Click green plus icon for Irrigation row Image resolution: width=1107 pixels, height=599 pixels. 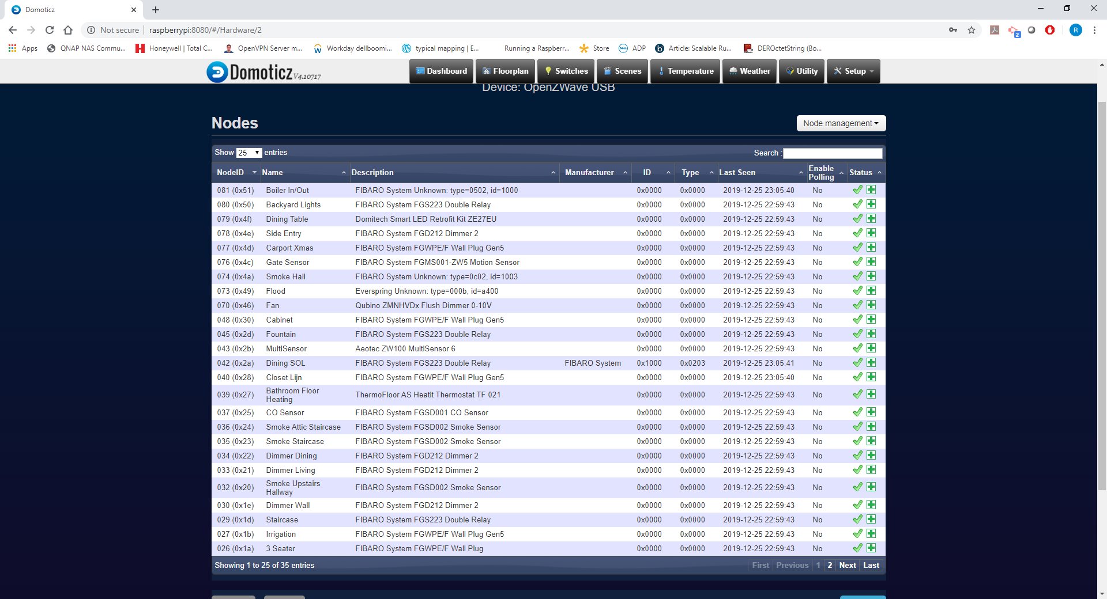coord(871,534)
